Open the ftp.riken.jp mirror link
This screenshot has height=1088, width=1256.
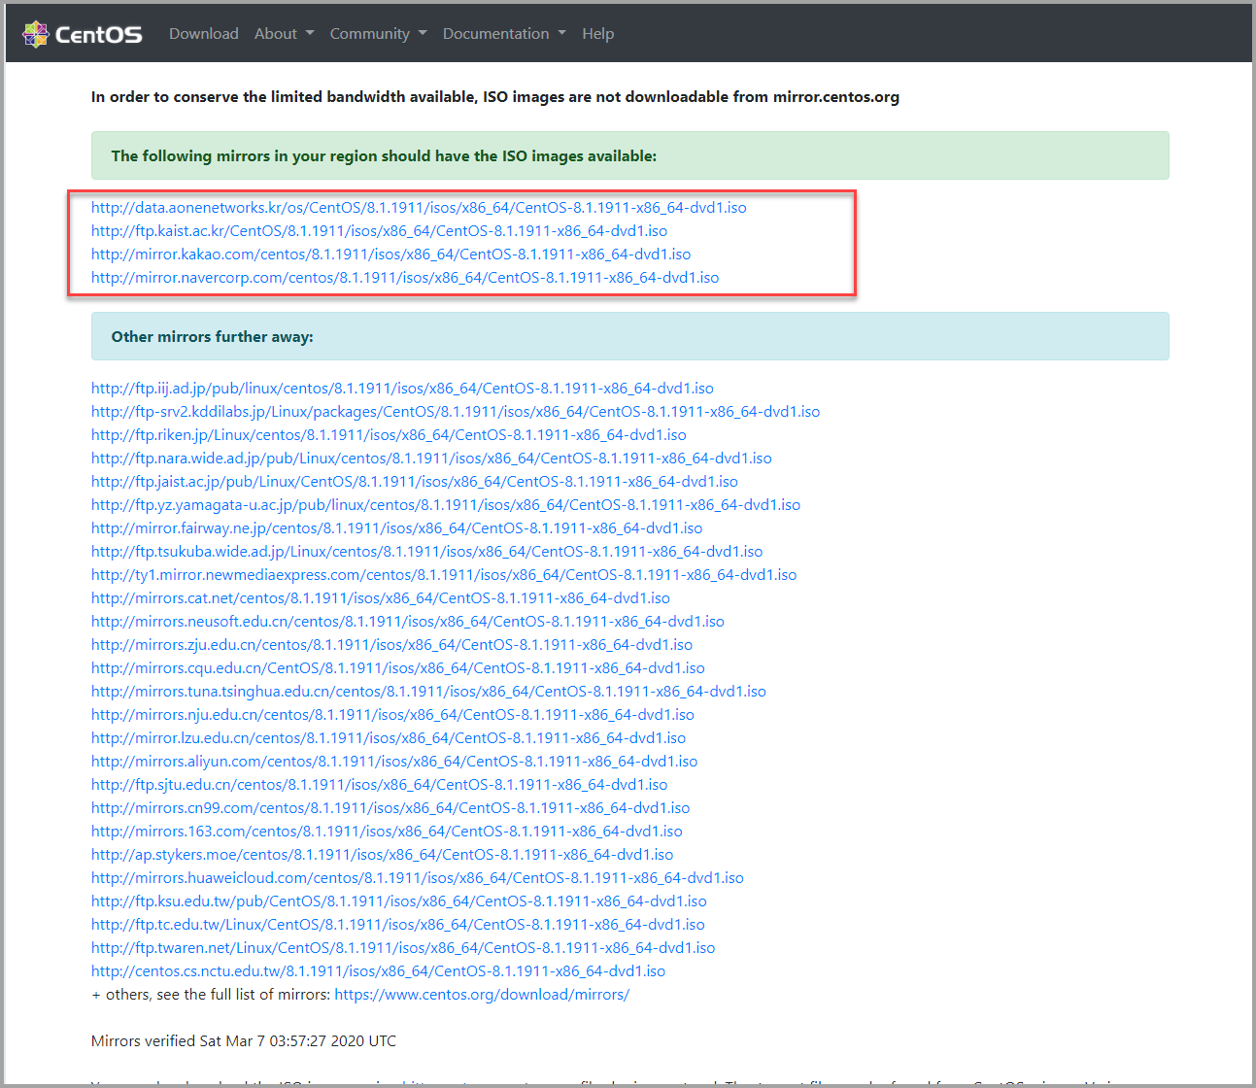(x=389, y=435)
